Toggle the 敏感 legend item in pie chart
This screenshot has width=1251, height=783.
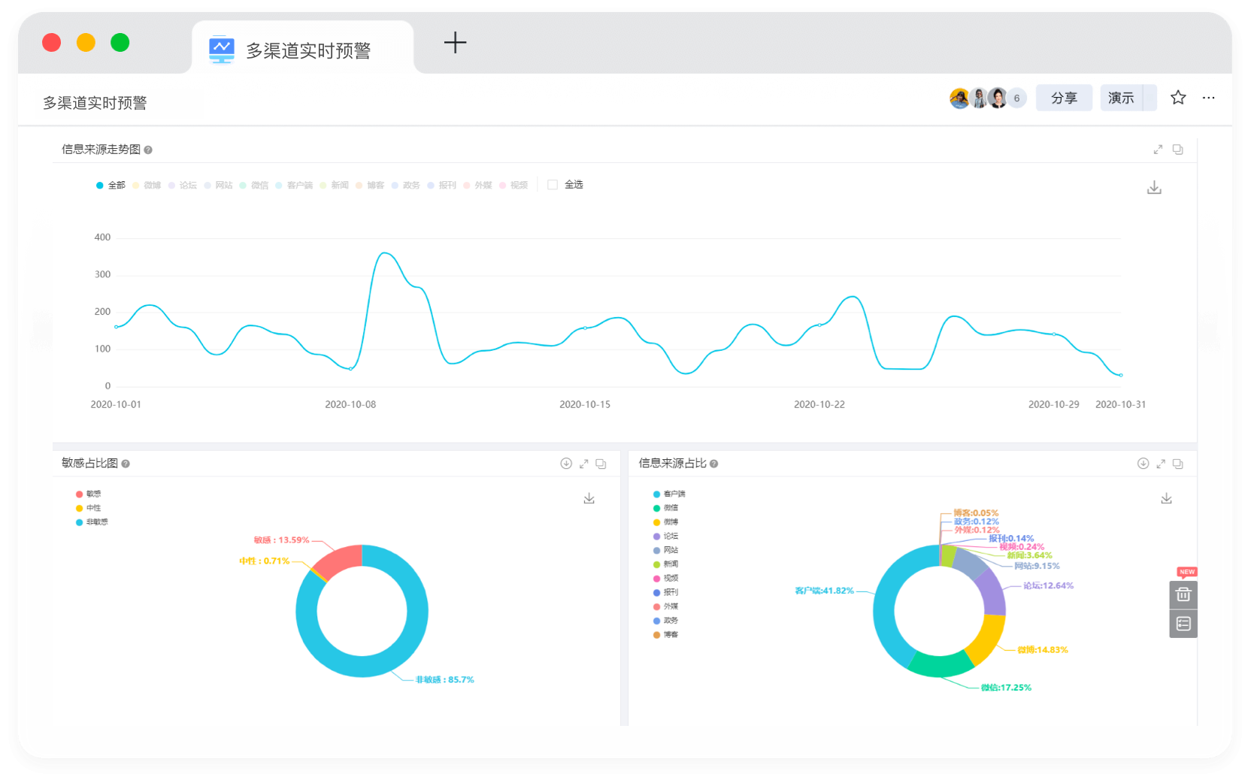coord(89,494)
